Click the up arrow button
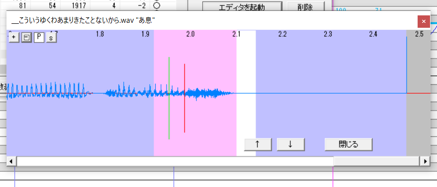Viewport: 437px width, 187px height. pyautogui.click(x=258, y=144)
